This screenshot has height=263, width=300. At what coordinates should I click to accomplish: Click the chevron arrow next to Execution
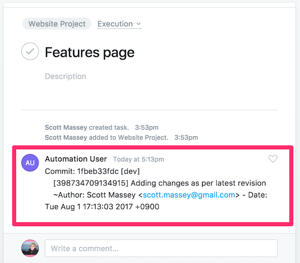pyautogui.click(x=138, y=24)
